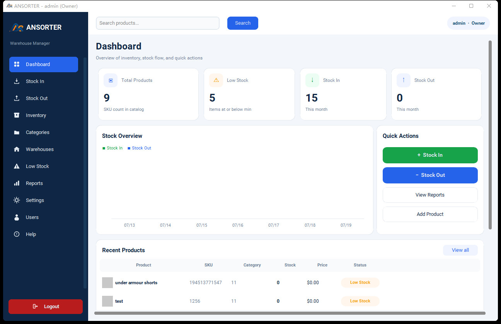Click the horizontal scrollbar at bottom
501x324 pixels.
tap(290, 313)
